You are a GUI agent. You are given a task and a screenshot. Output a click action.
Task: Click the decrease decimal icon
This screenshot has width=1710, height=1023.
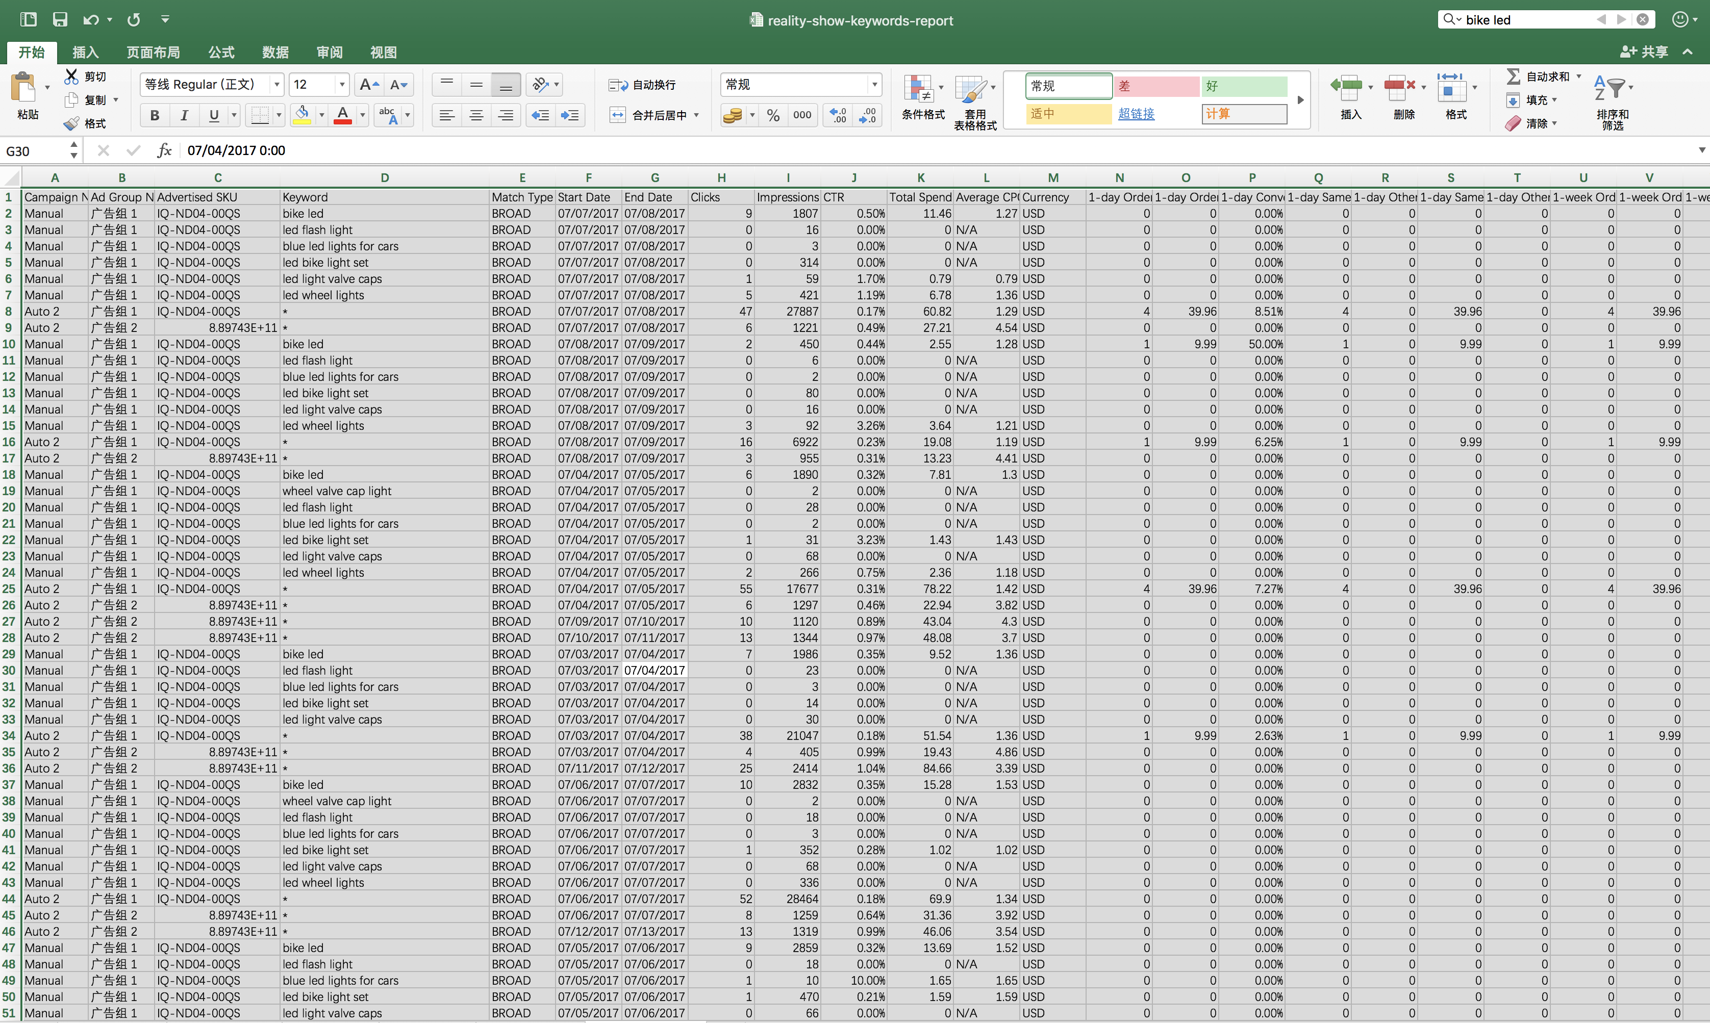click(867, 115)
